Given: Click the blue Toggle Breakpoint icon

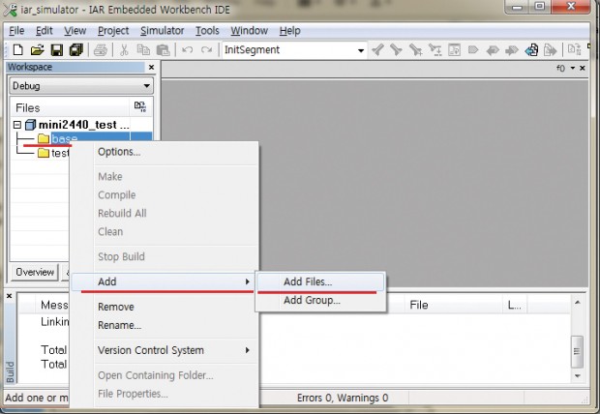Looking at the screenshot, I should [531, 49].
